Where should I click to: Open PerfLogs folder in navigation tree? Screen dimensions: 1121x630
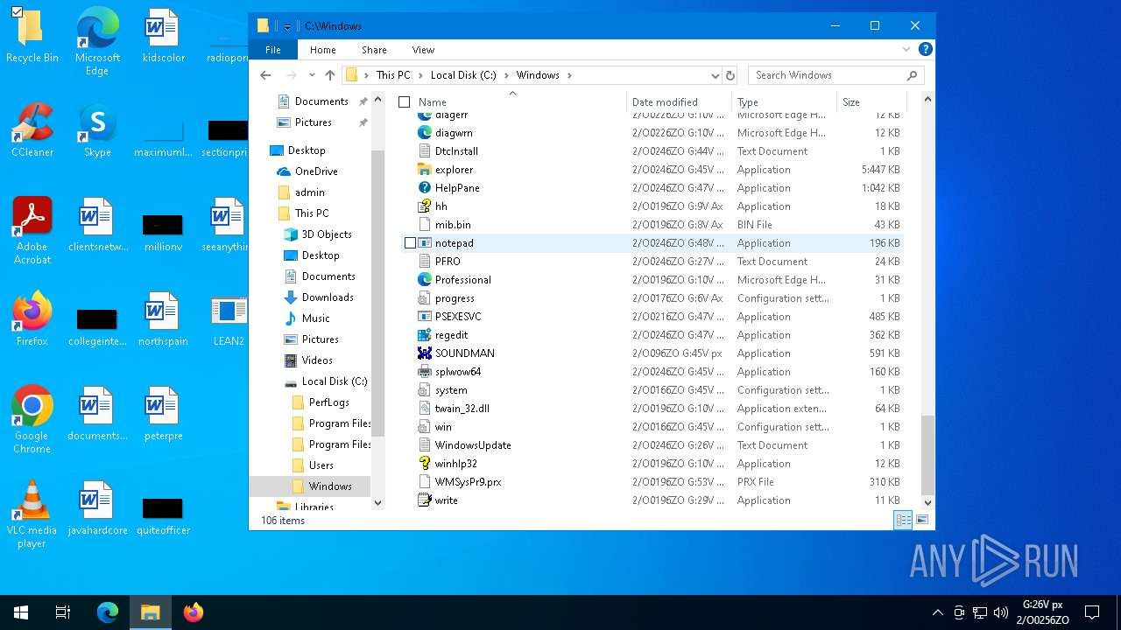[328, 402]
